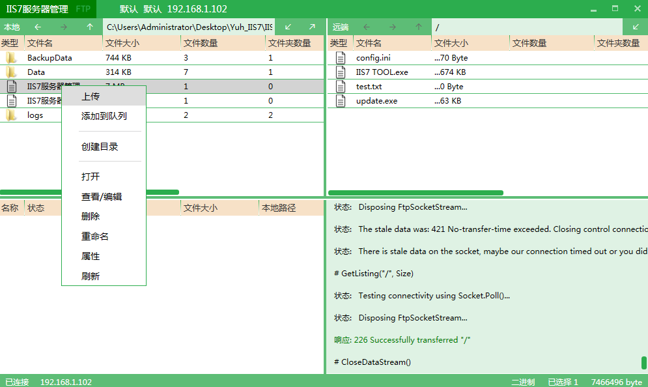Choose 刷新 in the context menu
Screen dimensions: 648x387
(104, 276)
